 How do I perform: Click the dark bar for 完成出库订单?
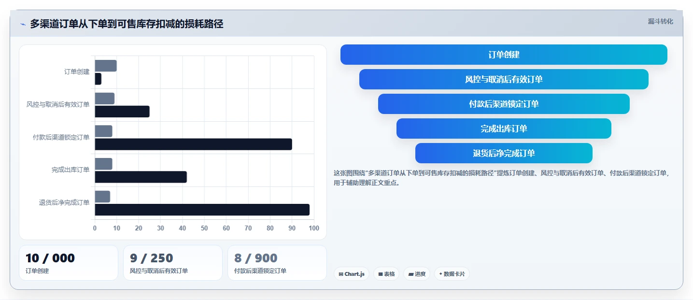tap(141, 177)
